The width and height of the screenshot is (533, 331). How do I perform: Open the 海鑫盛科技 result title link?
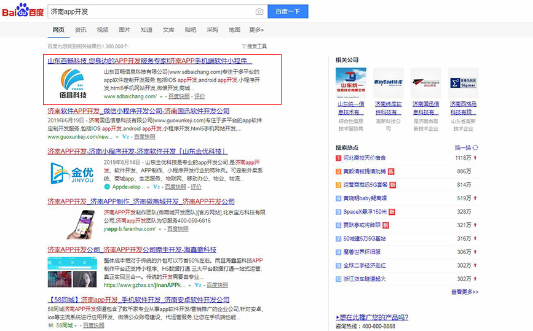click(132, 249)
